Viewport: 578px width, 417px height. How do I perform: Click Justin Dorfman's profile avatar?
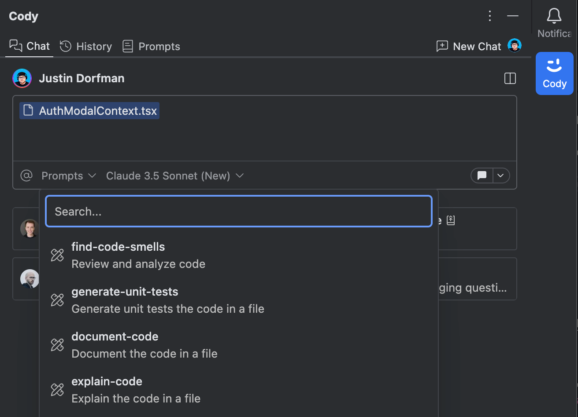pyautogui.click(x=22, y=78)
